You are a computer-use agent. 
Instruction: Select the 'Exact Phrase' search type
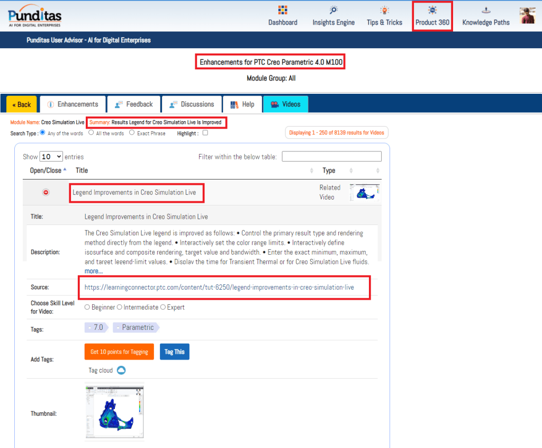click(132, 133)
